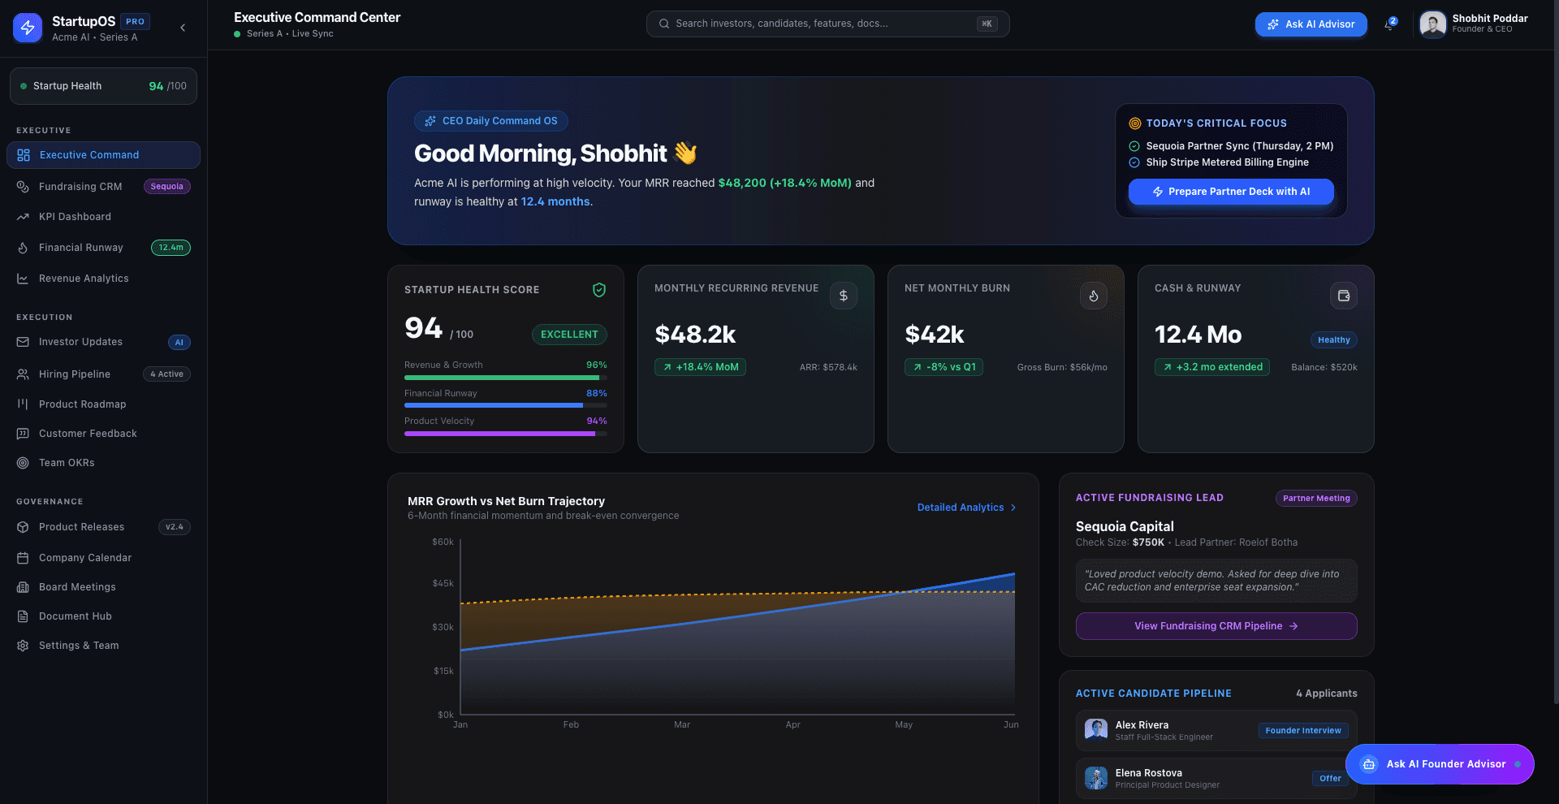1559x804 pixels.
Task: Click the Healthy runway status badge
Action: coord(1334,340)
